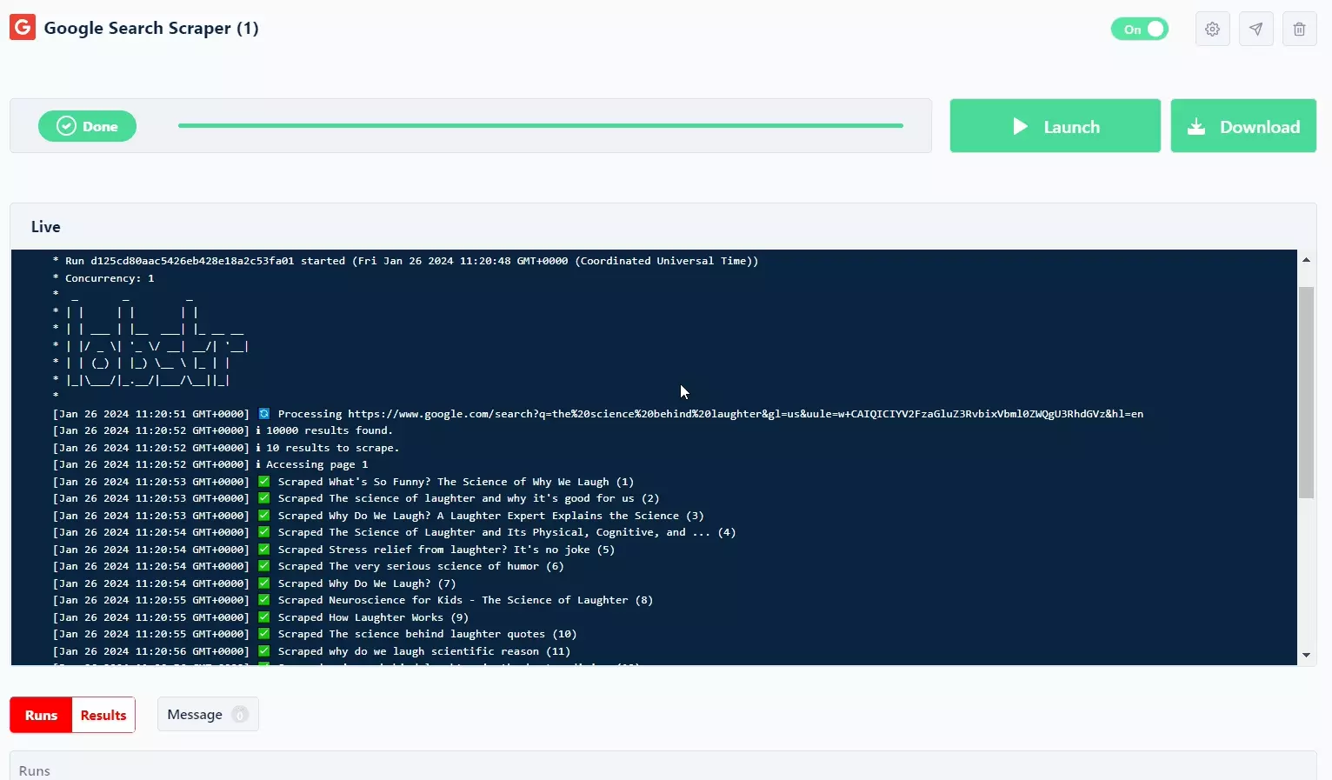The width and height of the screenshot is (1332, 780).
Task: Click the play icon inside the Launch button
Action: tap(1021, 126)
